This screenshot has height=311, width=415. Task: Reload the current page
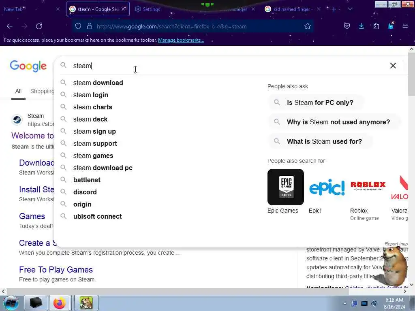pos(39,26)
